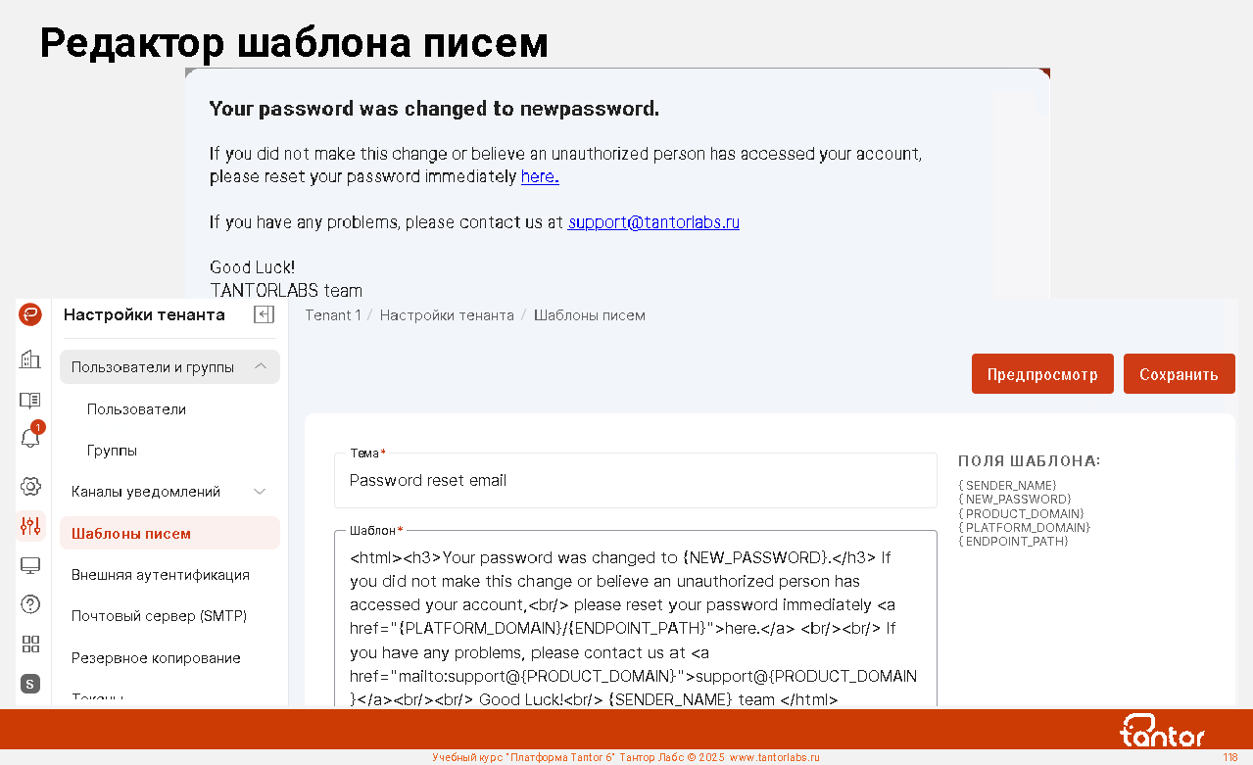Screen dimensions: 1253x765
Task: Click the monitor icon in sidebar
Action: coord(30,565)
